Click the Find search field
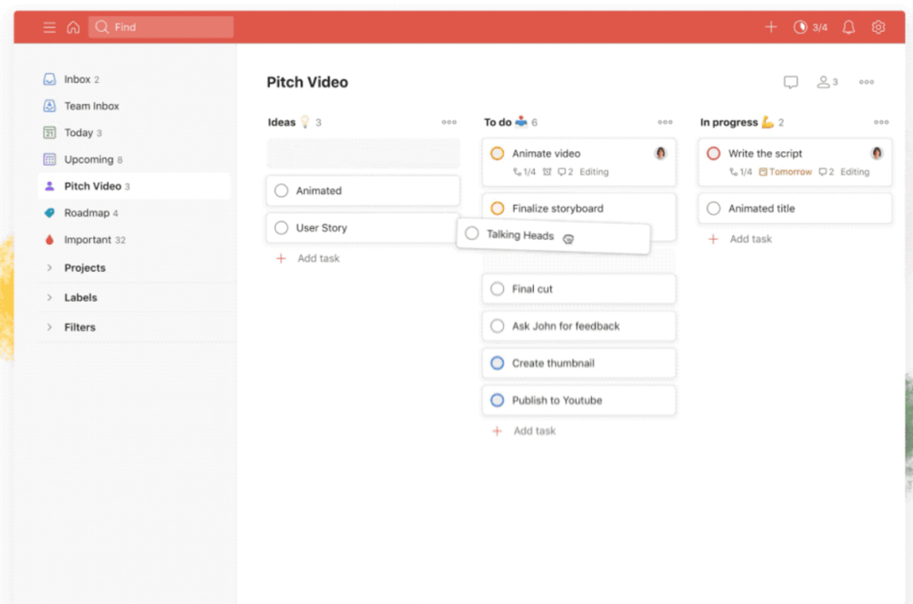 tap(160, 27)
